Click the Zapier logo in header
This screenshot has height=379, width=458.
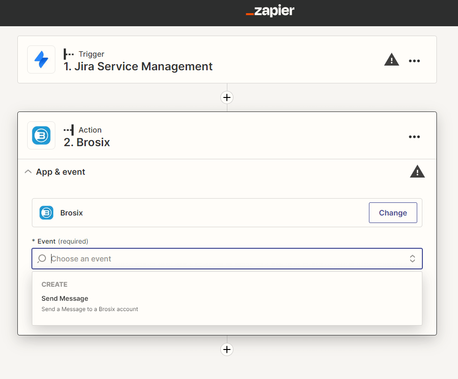coord(270,11)
